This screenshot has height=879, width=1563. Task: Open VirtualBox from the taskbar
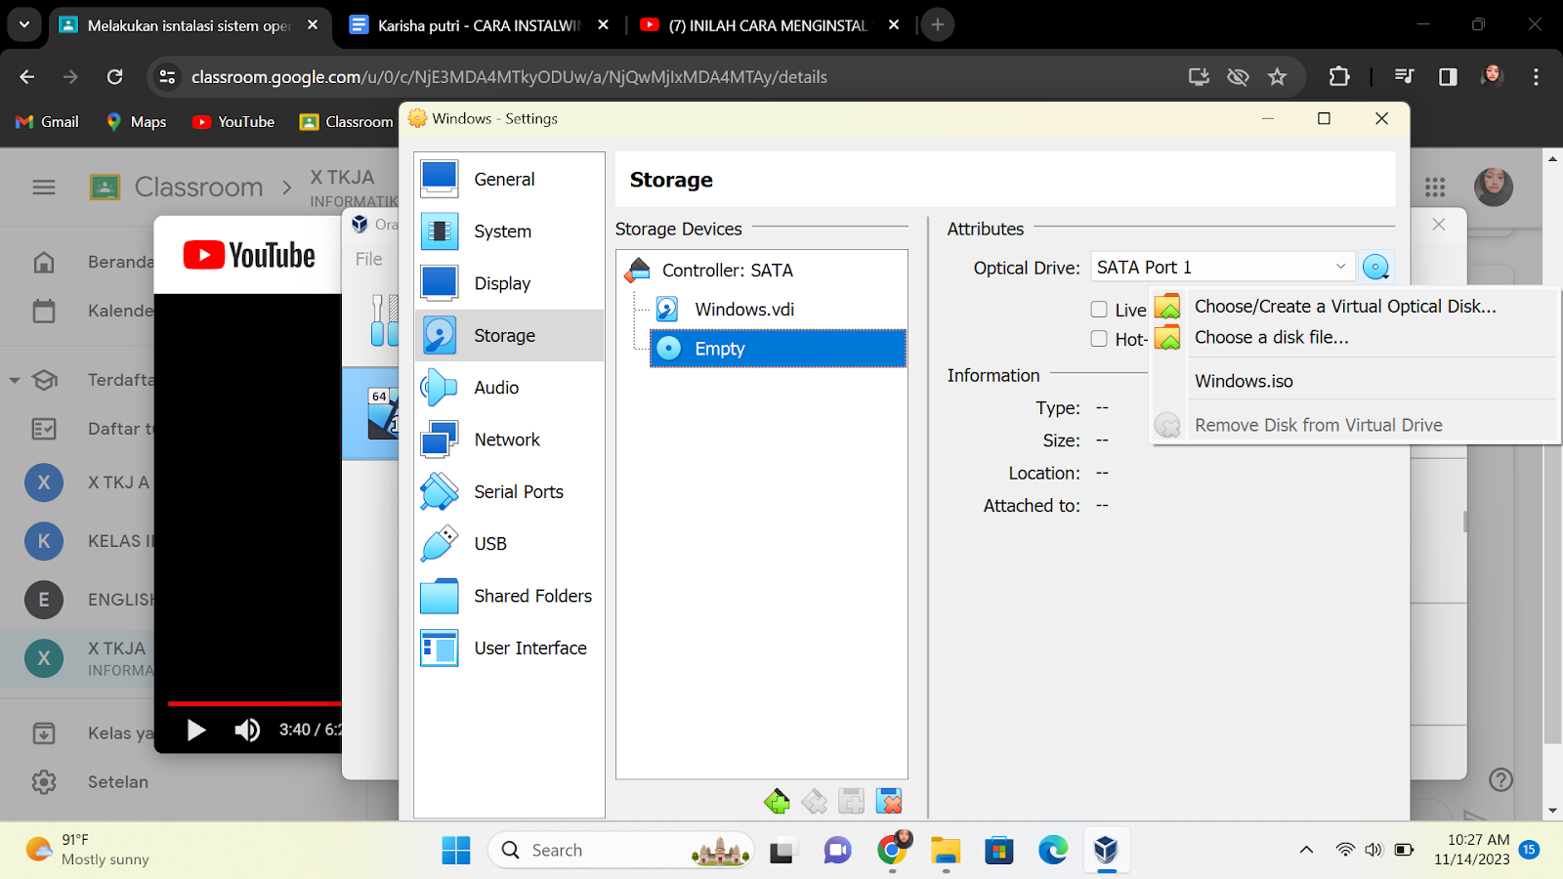[1106, 850]
